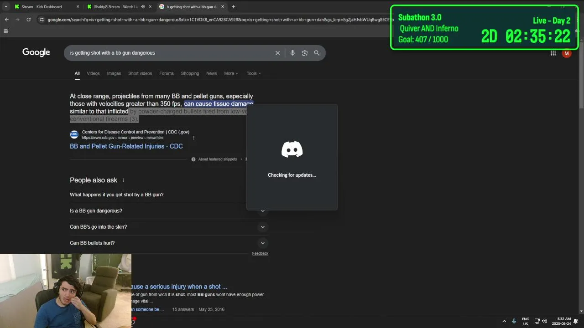
Task: Submit search with magnifier icon
Action: (x=317, y=53)
